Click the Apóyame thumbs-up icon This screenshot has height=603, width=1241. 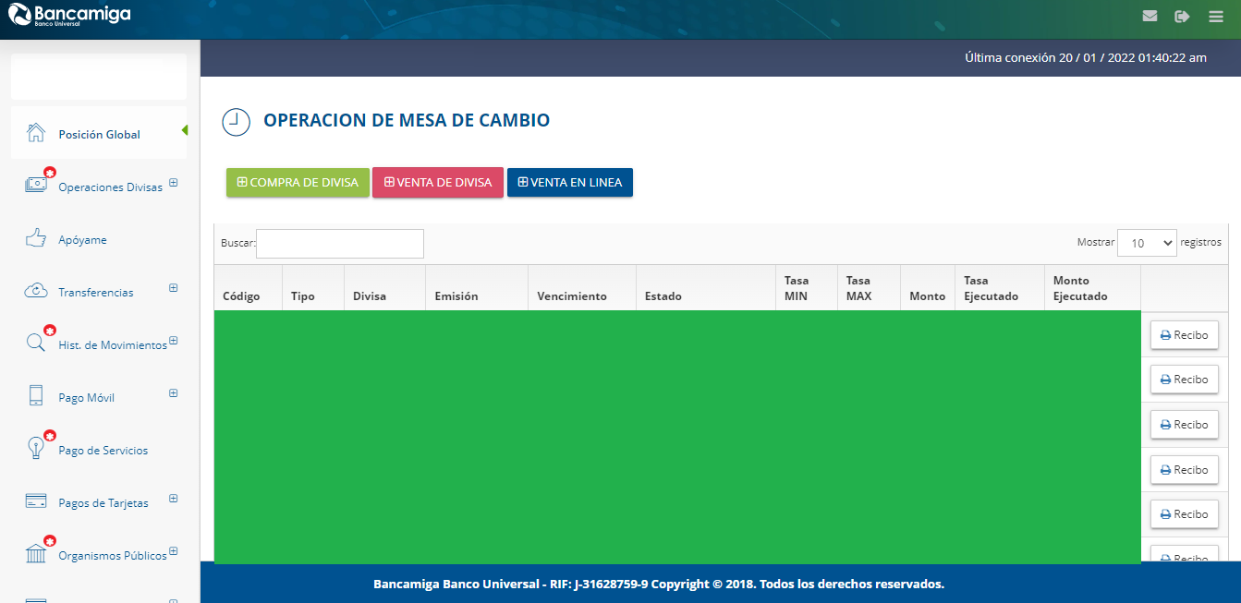click(36, 238)
